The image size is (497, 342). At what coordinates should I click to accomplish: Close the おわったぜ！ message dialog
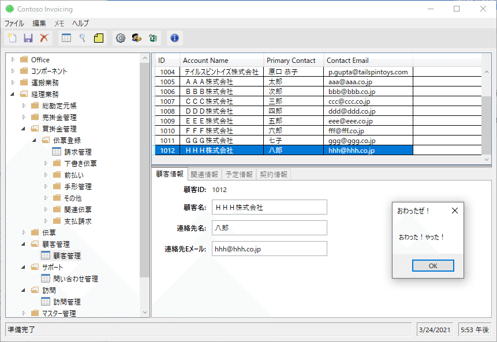(x=454, y=211)
